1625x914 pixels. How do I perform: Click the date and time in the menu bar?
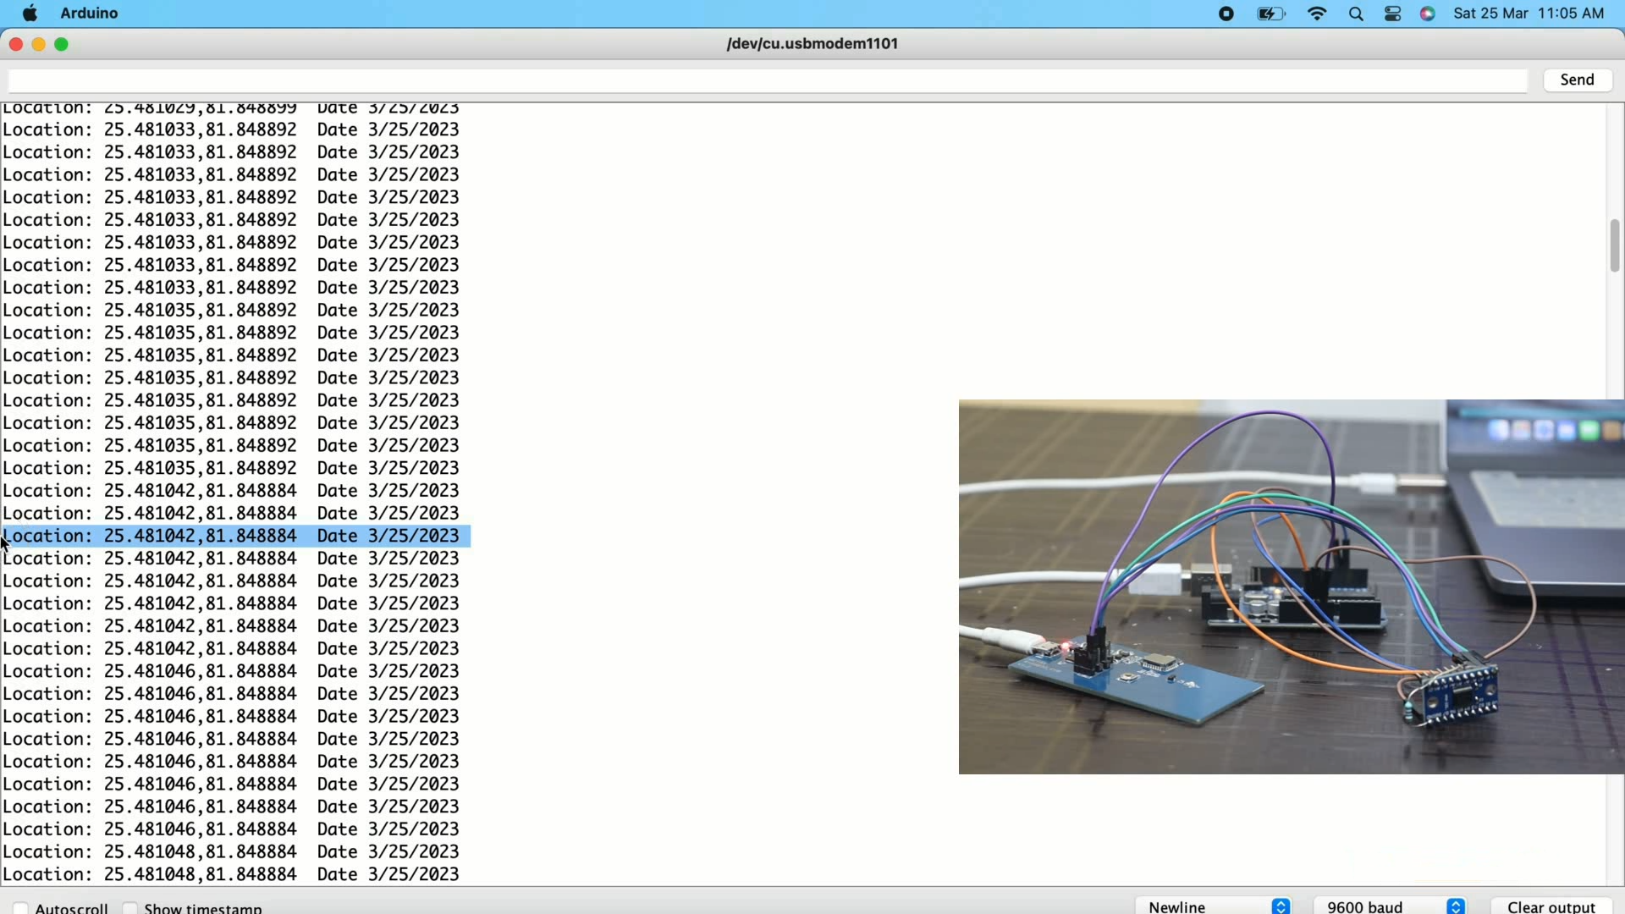point(1529,14)
